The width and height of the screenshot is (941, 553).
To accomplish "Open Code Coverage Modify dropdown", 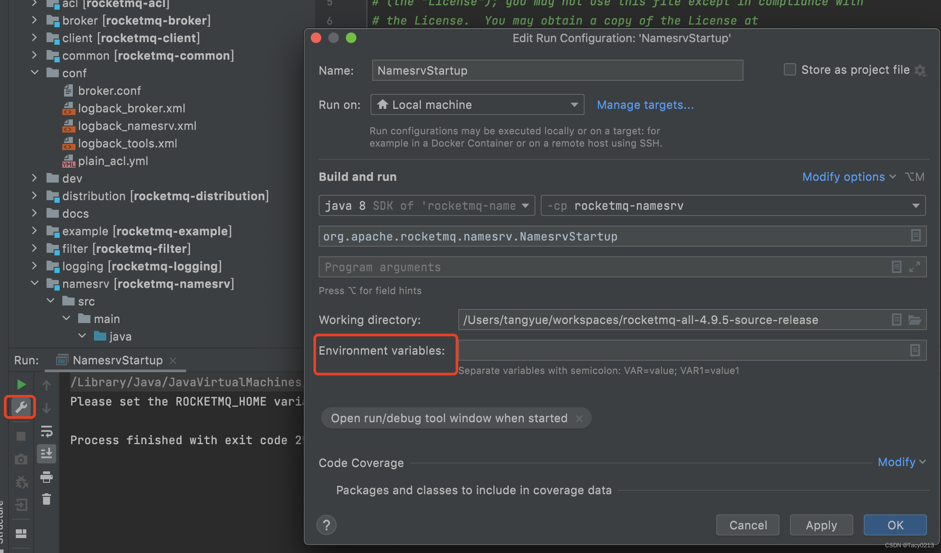I will [x=901, y=462].
